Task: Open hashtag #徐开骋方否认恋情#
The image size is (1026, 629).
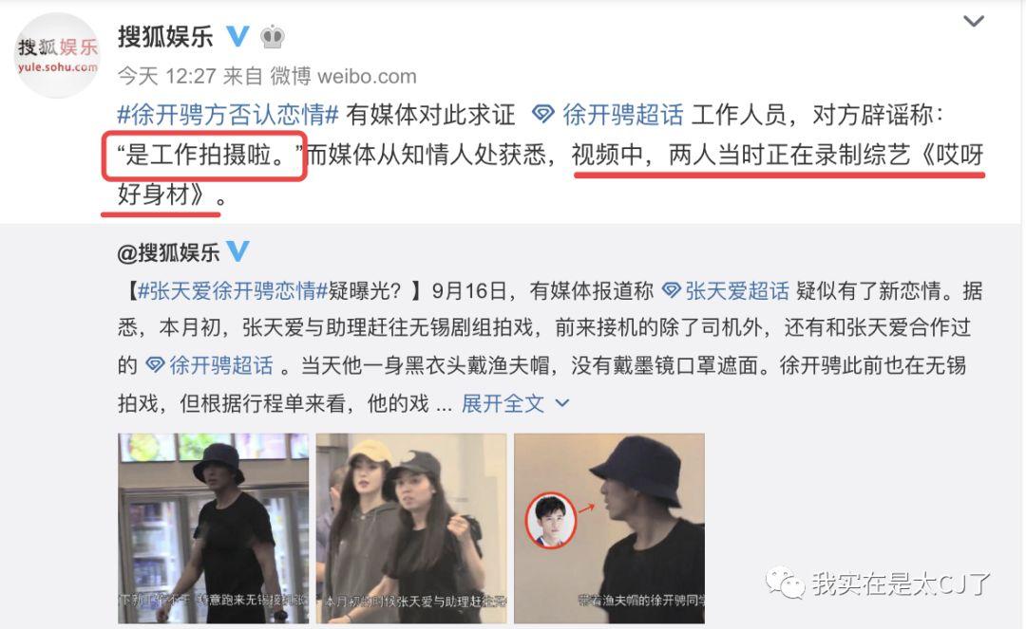Action: (x=228, y=115)
